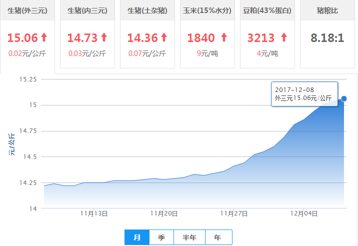Click the 11月13日 axis label

tap(94, 214)
